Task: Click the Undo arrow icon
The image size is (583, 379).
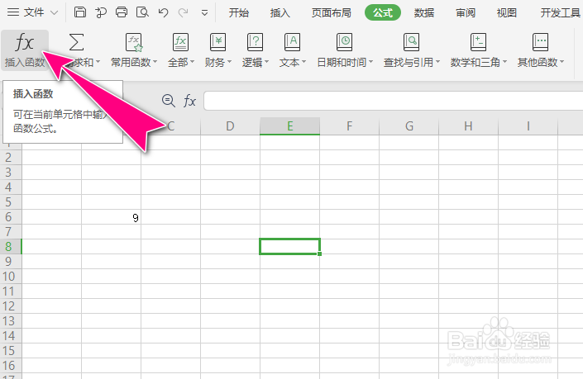Action: coord(163,12)
